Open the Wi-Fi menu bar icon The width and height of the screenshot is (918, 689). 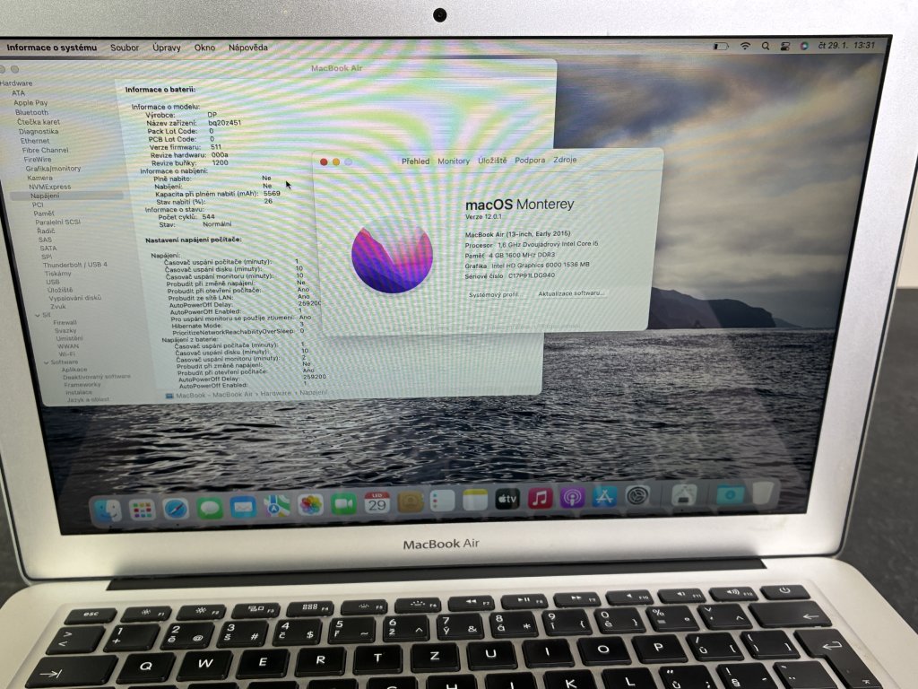745,46
